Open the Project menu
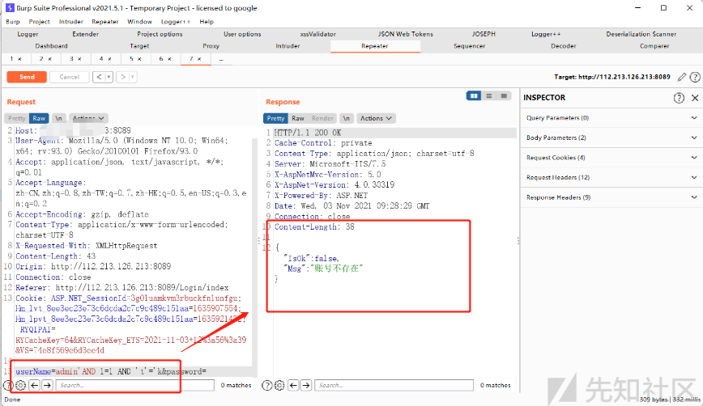 [x=40, y=22]
